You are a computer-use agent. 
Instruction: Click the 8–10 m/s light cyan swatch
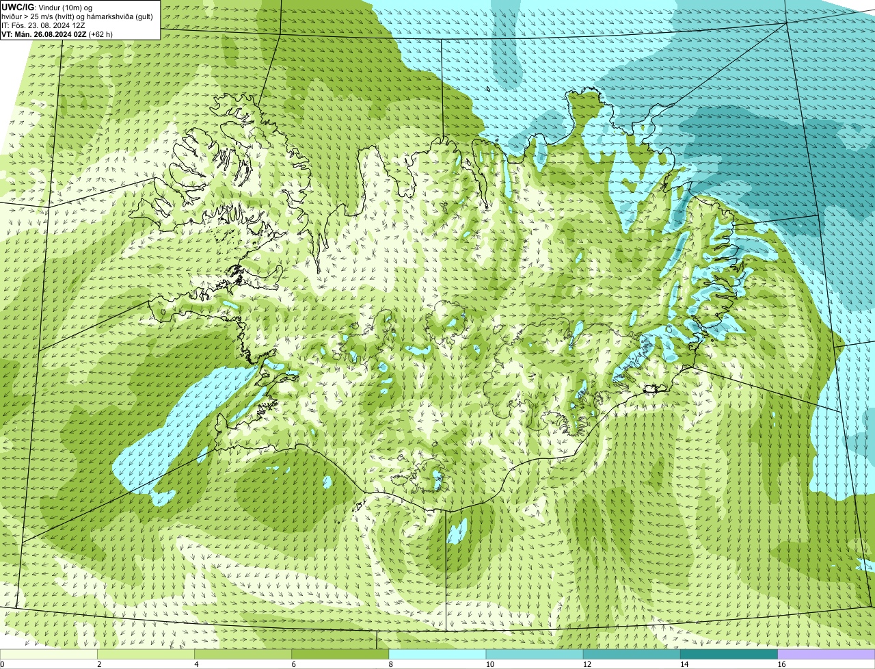coord(437,655)
